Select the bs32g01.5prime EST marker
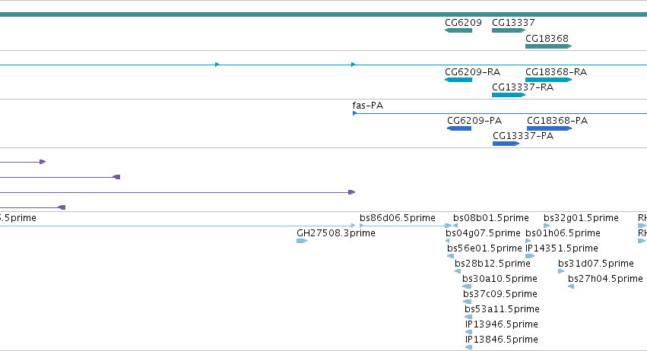This screenshot has height=351, width=647. pyautogui.click(x=547, y=226)
